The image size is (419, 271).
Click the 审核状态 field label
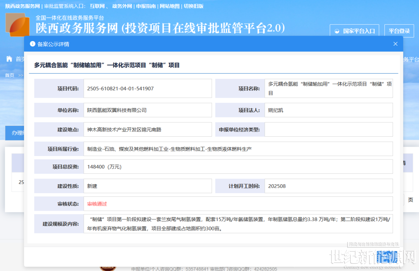click(x=68, y=204)
